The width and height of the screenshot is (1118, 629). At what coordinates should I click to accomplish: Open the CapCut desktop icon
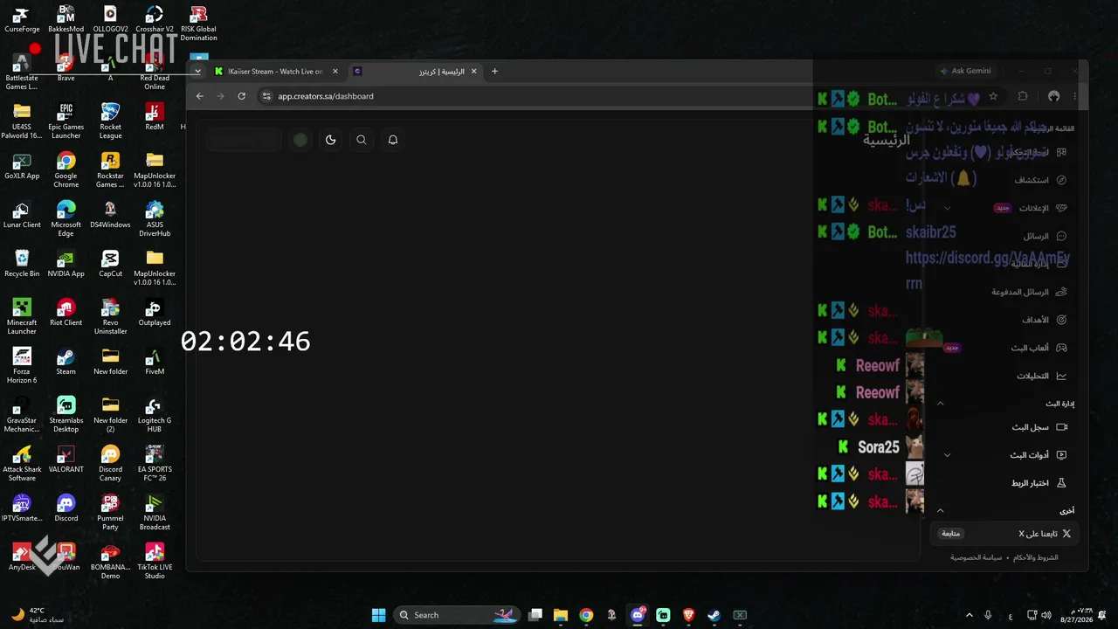coord(110,263)
